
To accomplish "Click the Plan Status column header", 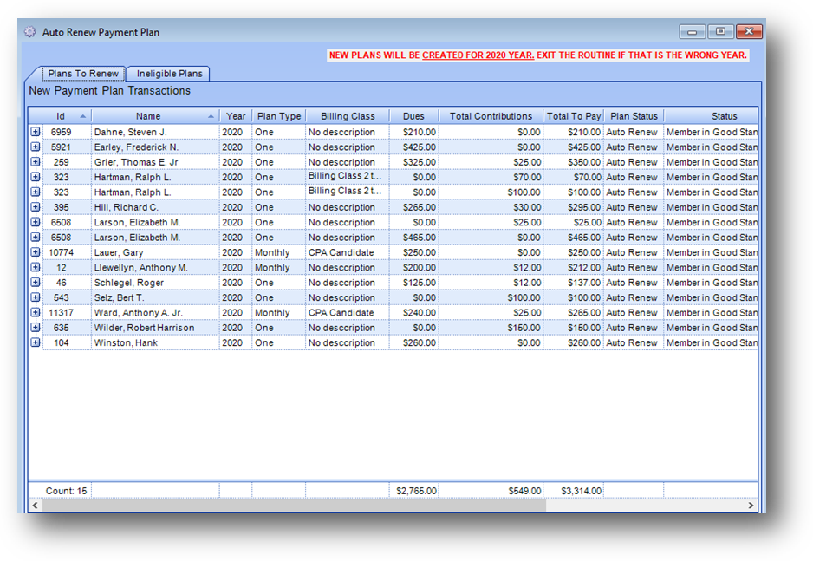I will (634, 116).
